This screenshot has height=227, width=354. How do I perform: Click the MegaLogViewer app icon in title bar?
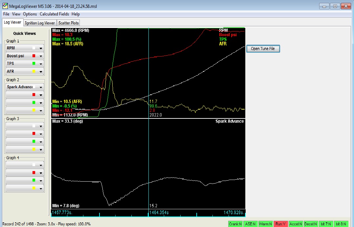(x=5, y=6)
